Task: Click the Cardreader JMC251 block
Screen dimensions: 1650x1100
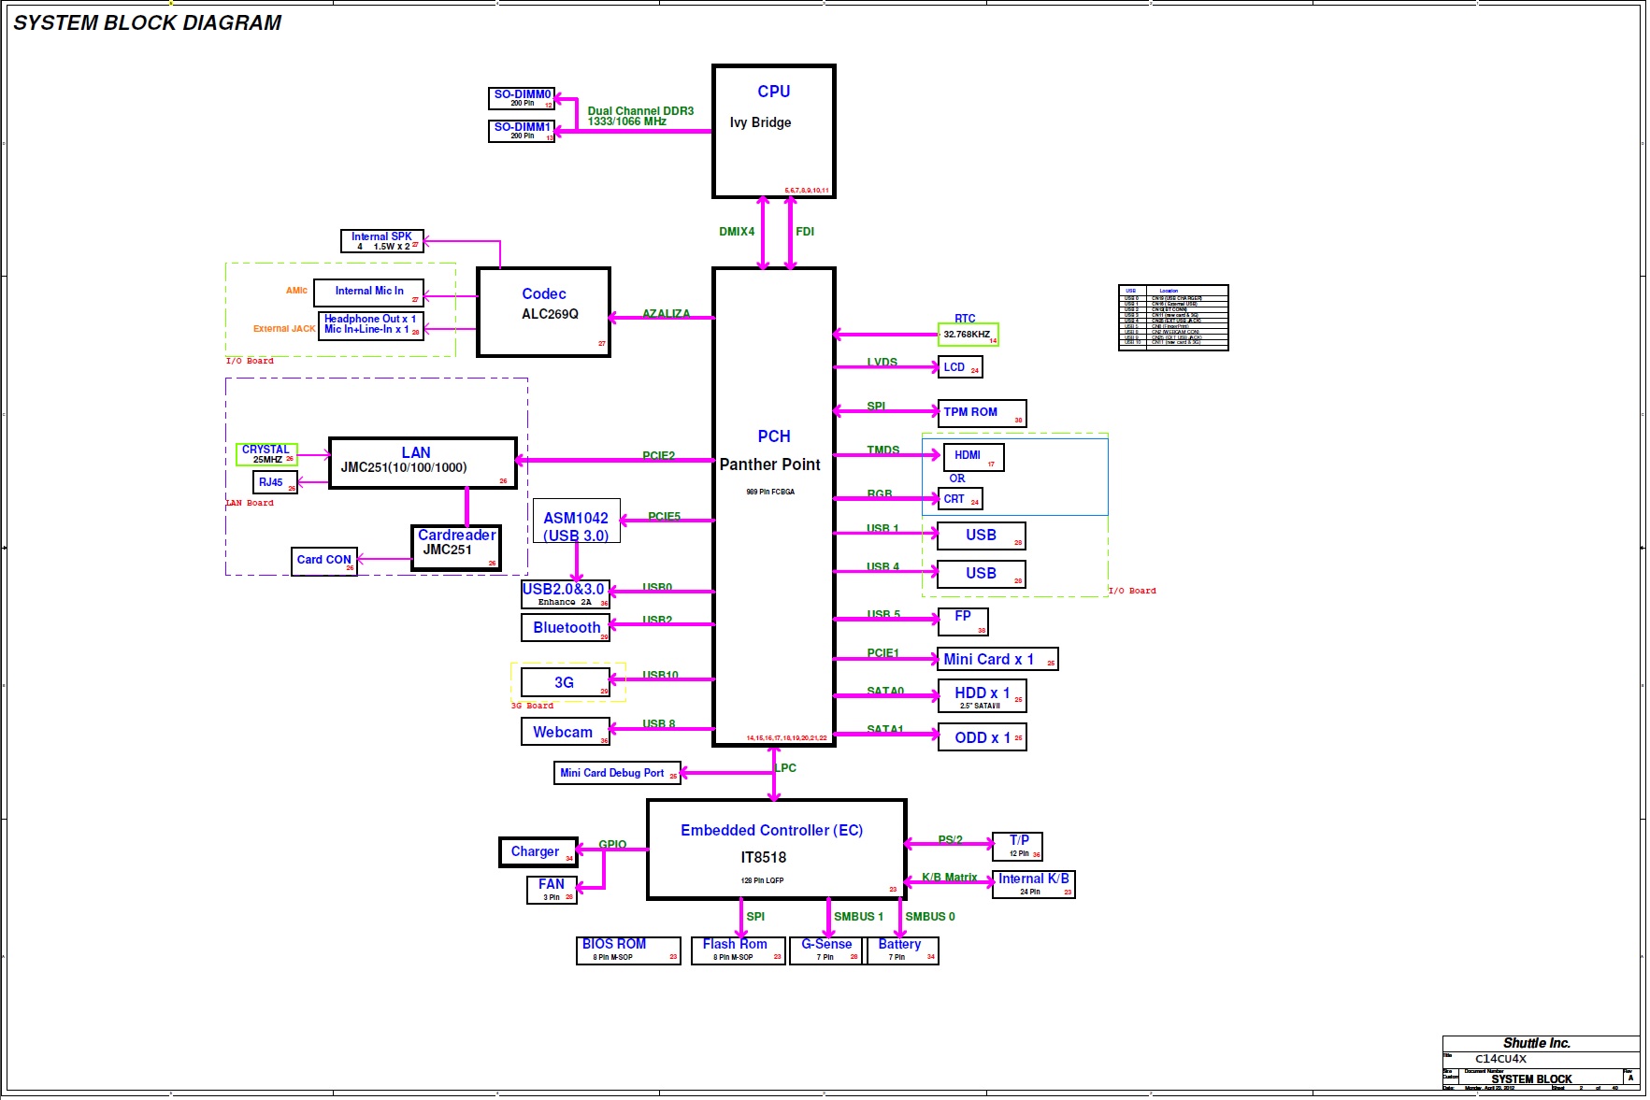Action: point(456,548)
